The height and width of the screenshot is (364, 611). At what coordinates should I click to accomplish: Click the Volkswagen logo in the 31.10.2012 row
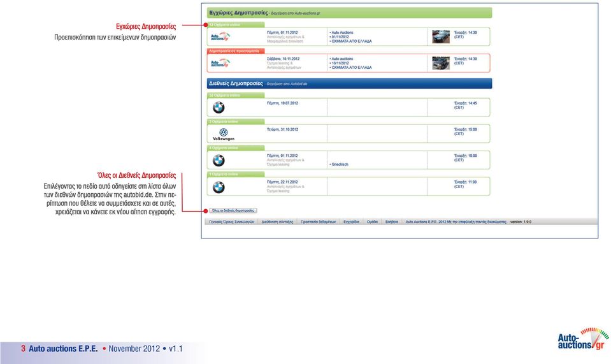223,134
